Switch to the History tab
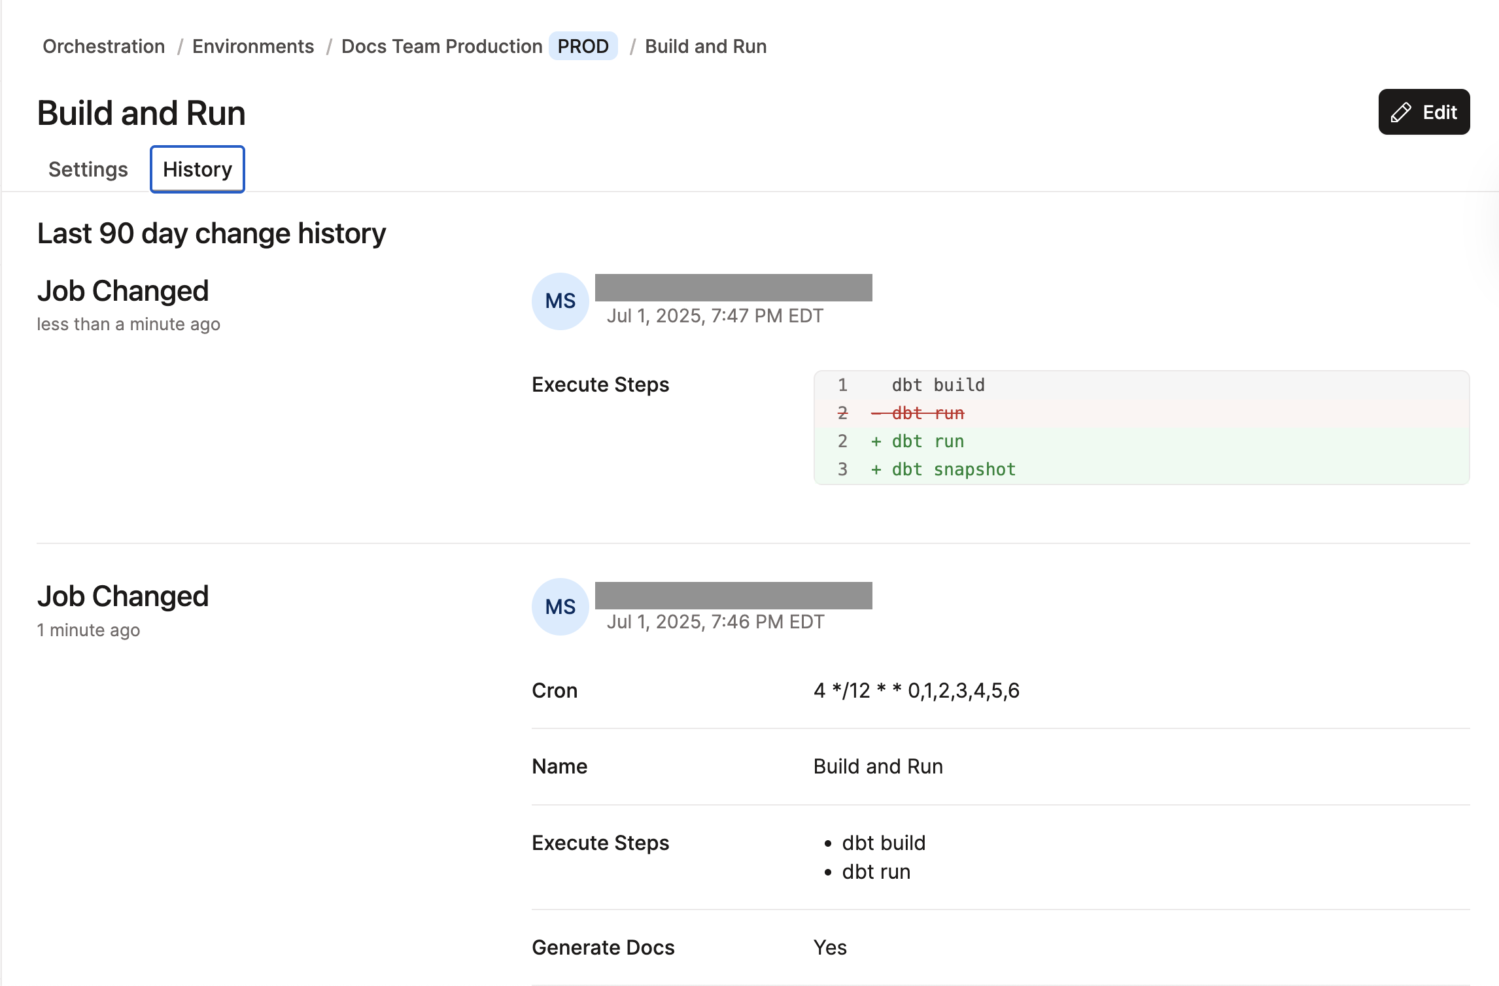 click(x=197, y=169)
